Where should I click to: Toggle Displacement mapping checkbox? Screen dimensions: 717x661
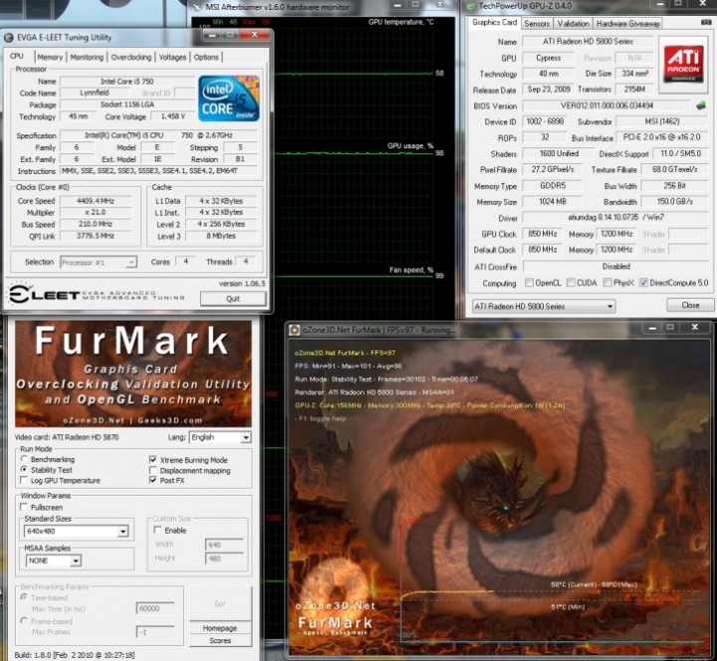153,470
